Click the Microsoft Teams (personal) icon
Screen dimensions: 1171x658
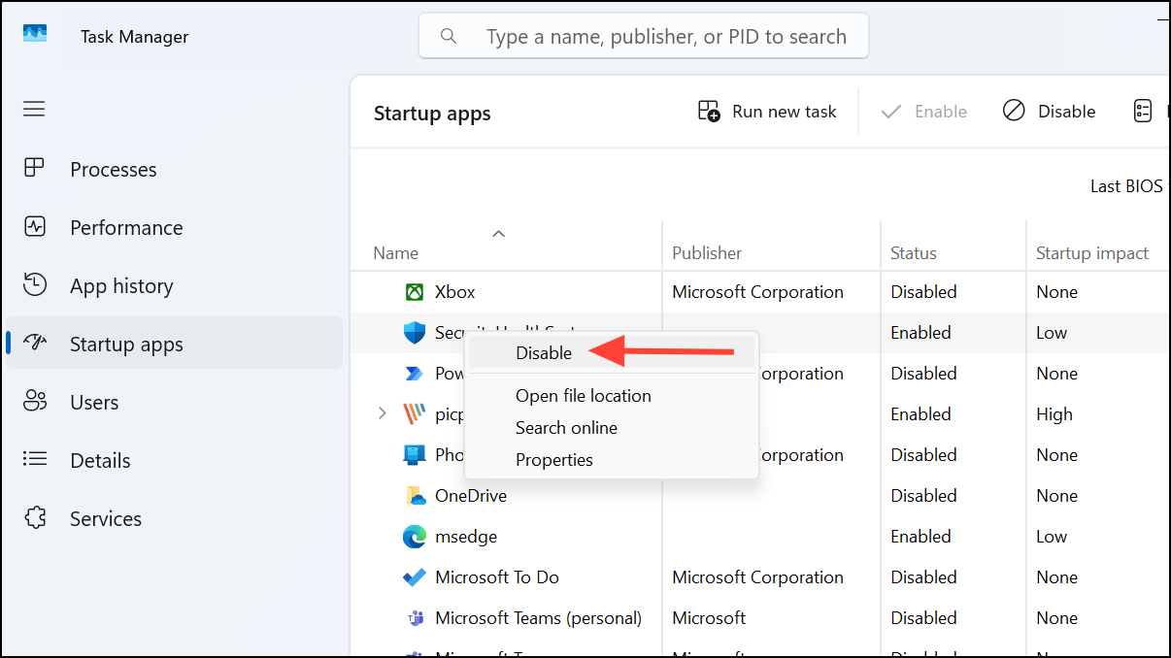(x=414, y=617)
